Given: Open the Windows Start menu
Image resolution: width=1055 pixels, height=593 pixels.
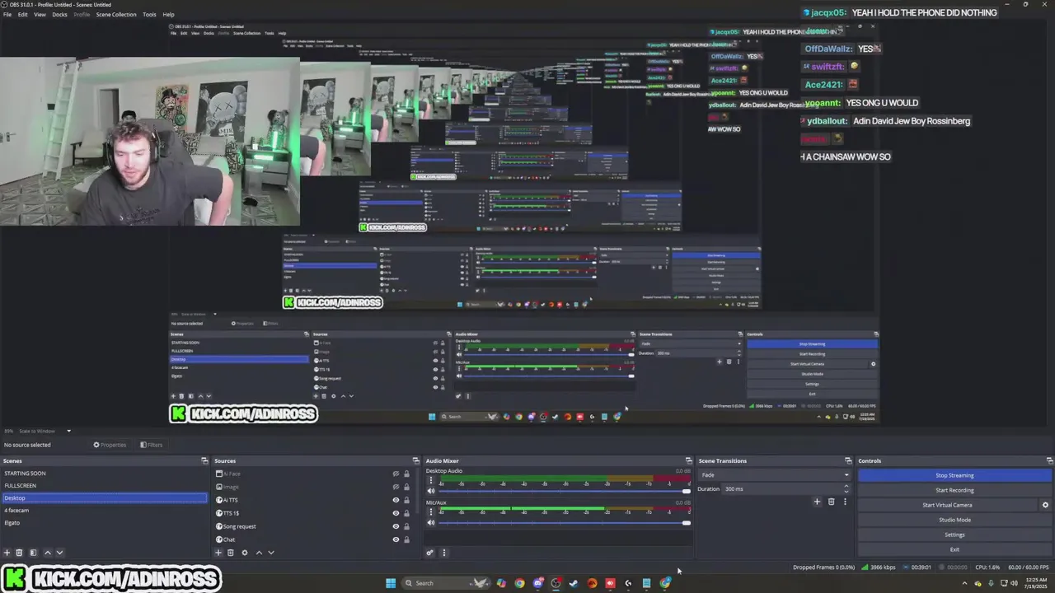Looking at the screenshot, I should 391,583.
